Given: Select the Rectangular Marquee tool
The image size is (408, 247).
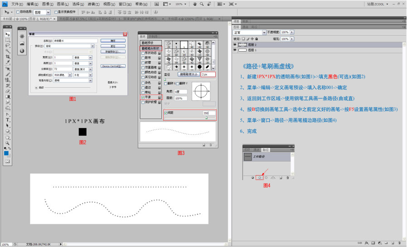Looking at the screenshot, I should (x=7, y=40).
